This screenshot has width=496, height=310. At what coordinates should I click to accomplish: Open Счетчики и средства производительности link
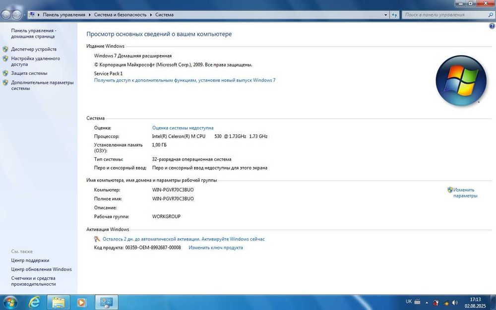click(33, 281)
